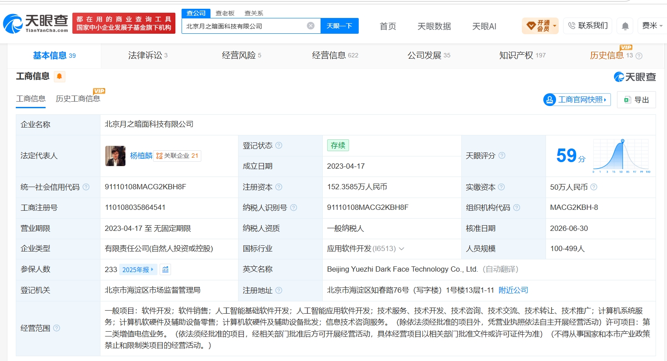Switch to 公司发展 tab
The width and height of the screenshot is (667, 361).
(x=429, y=56)
